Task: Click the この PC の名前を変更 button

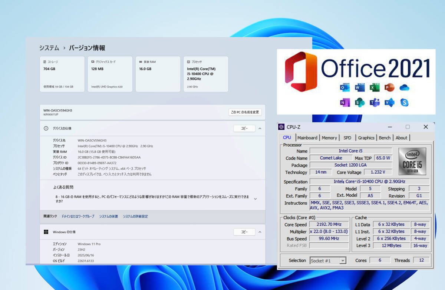Action: [245, 112]
